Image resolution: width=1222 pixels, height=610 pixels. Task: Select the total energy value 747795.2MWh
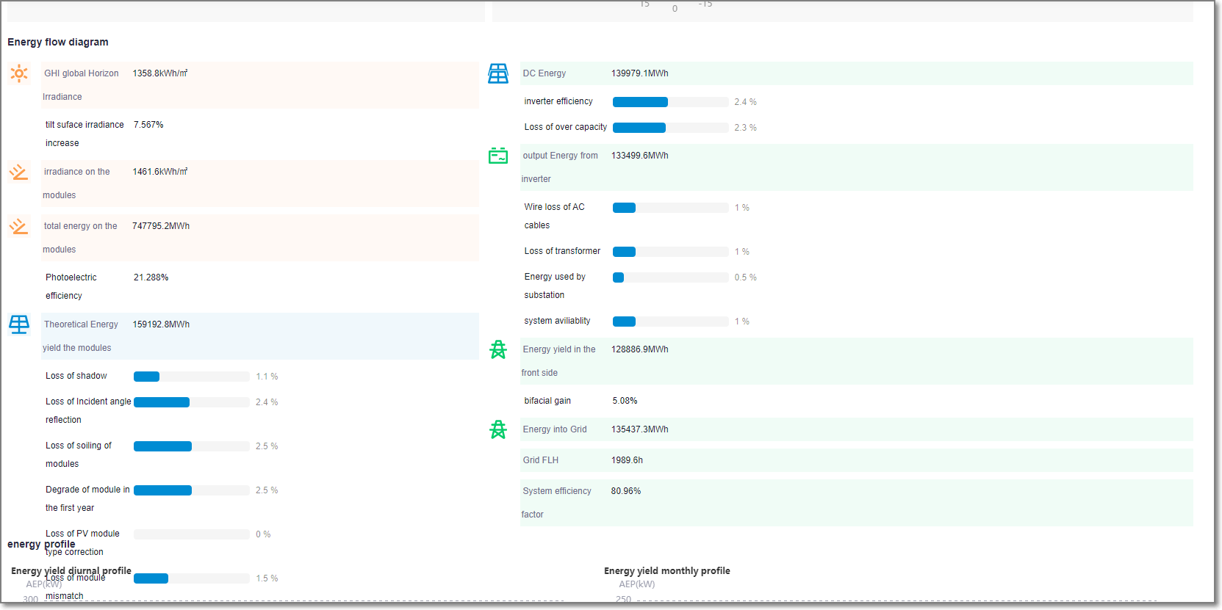[x=161, y=226]
